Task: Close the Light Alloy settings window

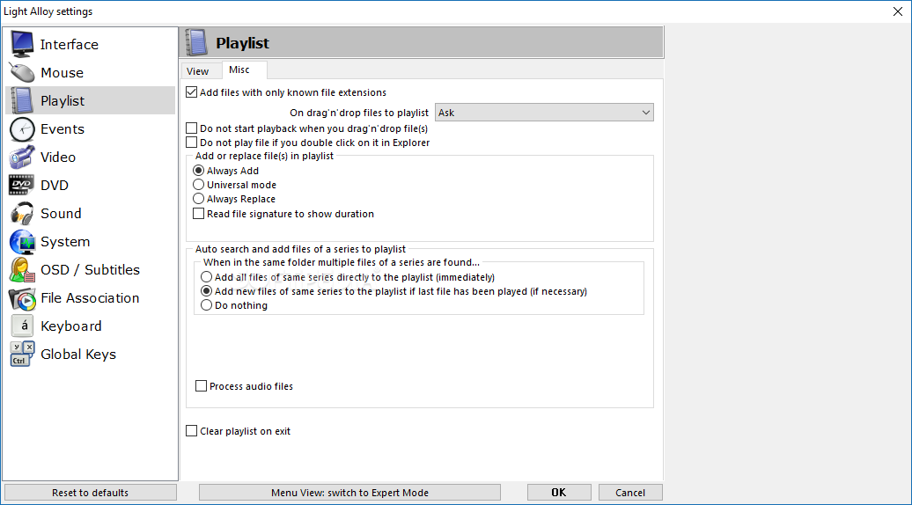Action: pos(897,11)
